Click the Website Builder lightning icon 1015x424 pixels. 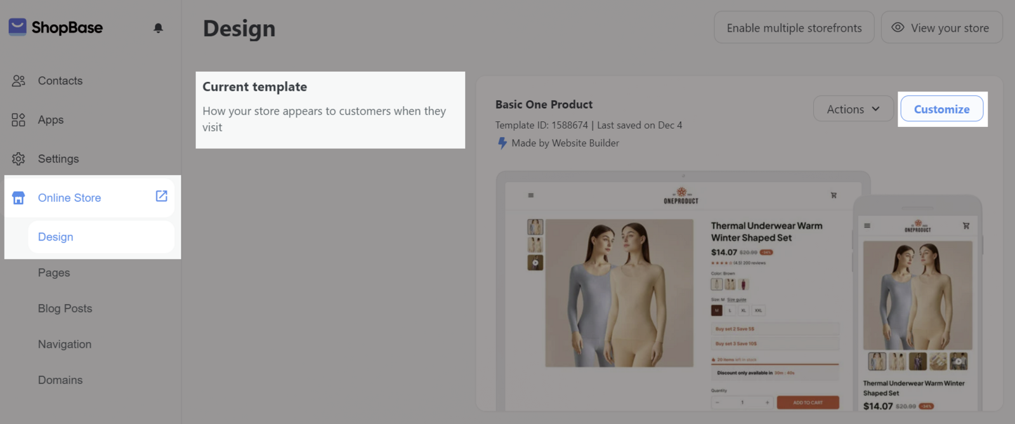click(502, 143)
